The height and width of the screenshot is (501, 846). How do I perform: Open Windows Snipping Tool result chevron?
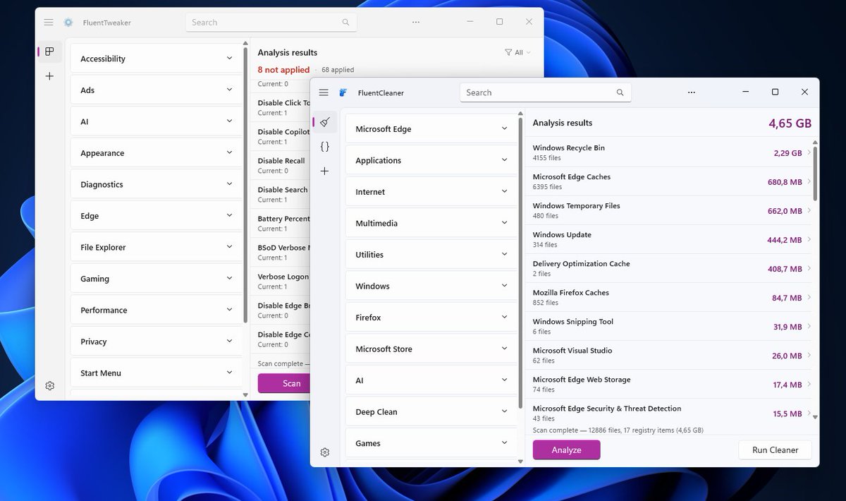(x=809, y=326)
